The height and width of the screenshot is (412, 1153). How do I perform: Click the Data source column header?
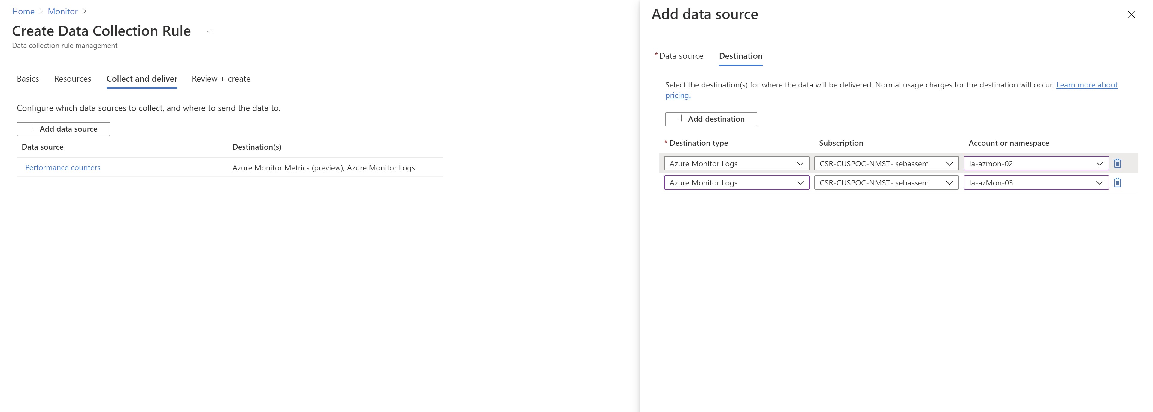[43, 147]
